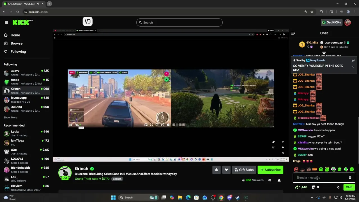Bookmark this page with star icon

click(x=312, y=12)
